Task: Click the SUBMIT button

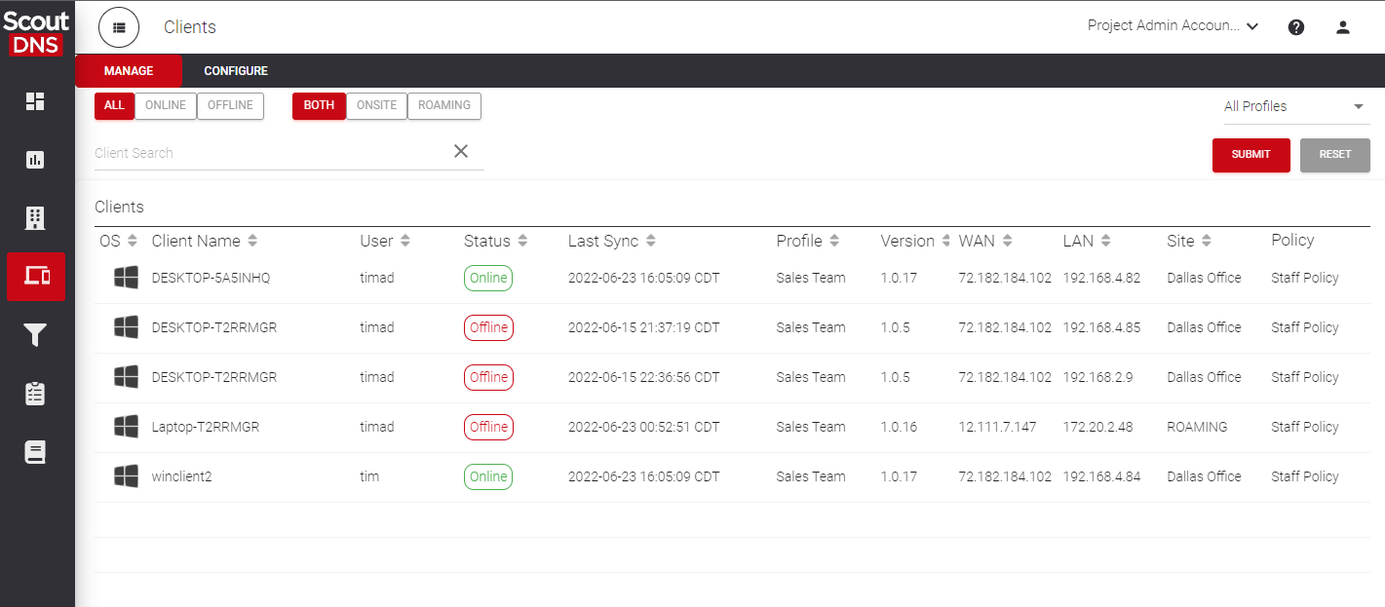Action: pos(1251,155)
